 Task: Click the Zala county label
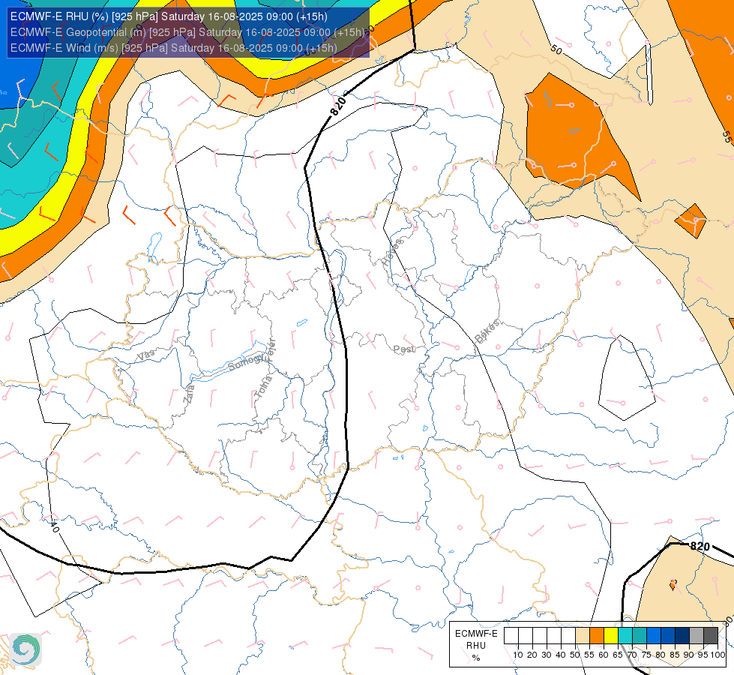[x=189, y=394]
